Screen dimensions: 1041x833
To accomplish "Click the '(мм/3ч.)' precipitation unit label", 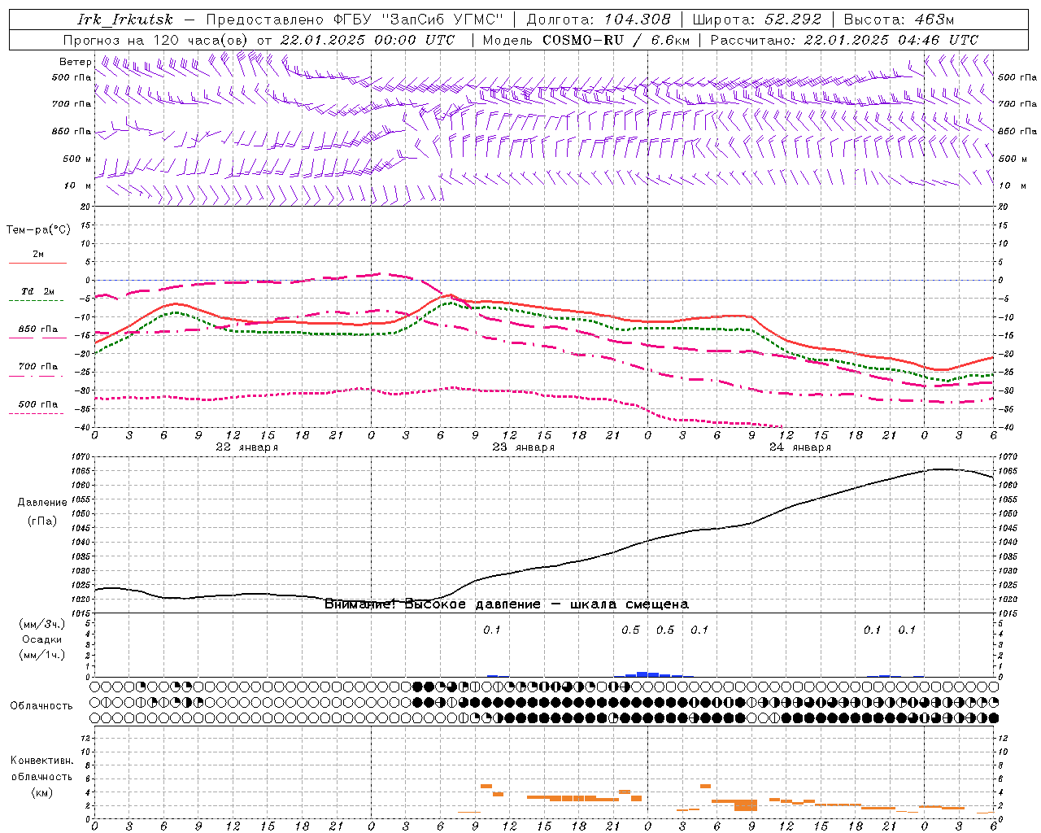I will click(x=41, y=624).
